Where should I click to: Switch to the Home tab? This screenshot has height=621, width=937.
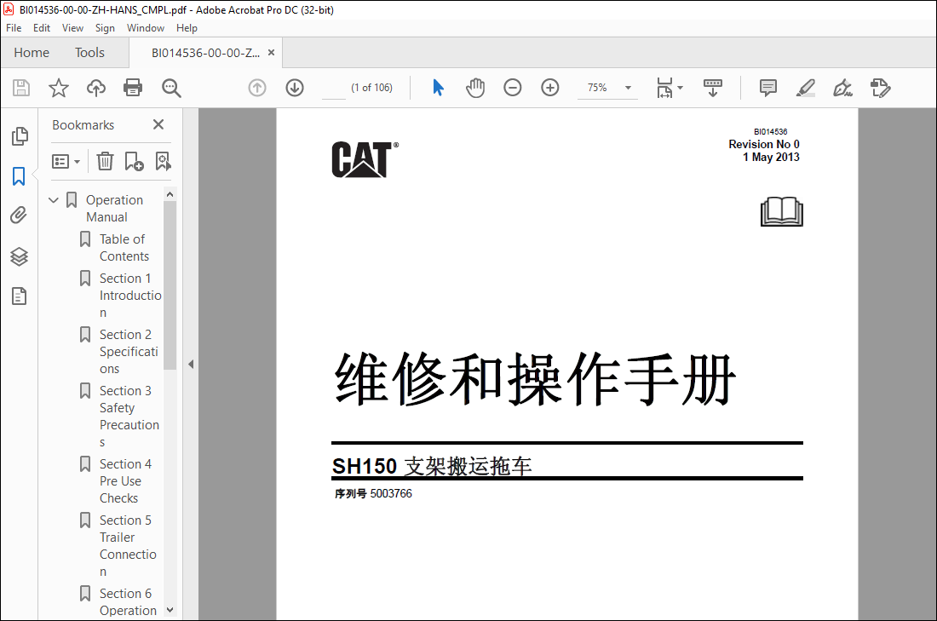[x=32, y=53]
